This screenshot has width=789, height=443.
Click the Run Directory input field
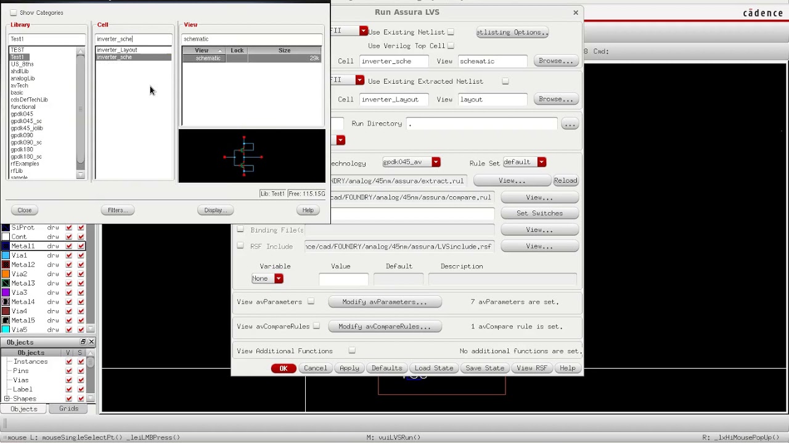(481, 124)
